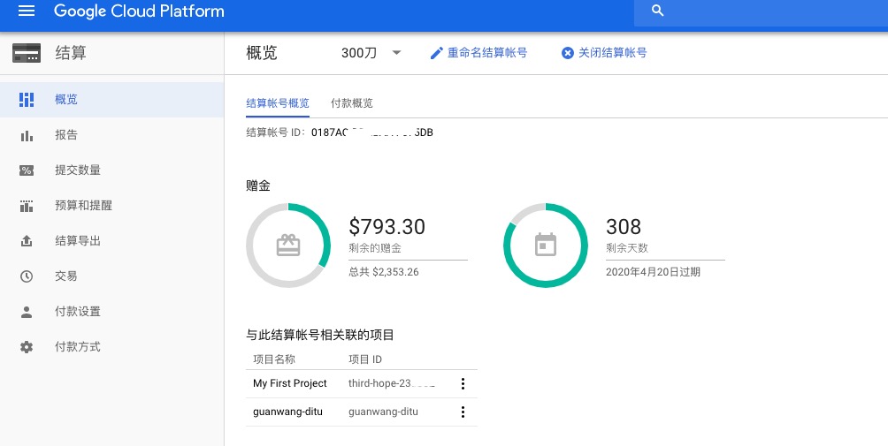Click the 结算 sidebar title
Screen dimensions: 888x446
[71, 53]
